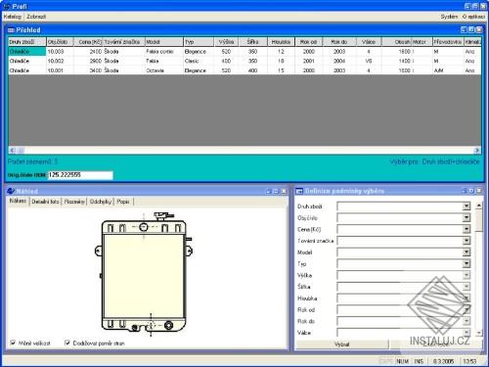Image resolution: width=489 pixels, height=367 pixels.
Task: Click the Fabia combi model cell
Action: 164,52
